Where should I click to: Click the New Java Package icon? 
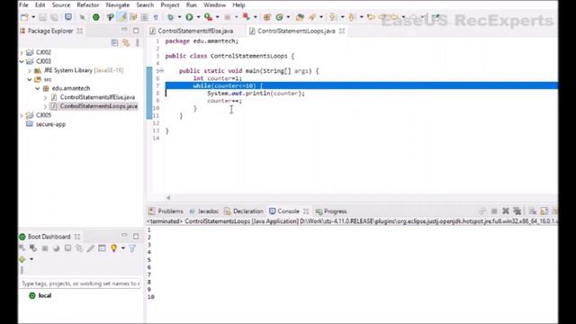coord(267,17)
